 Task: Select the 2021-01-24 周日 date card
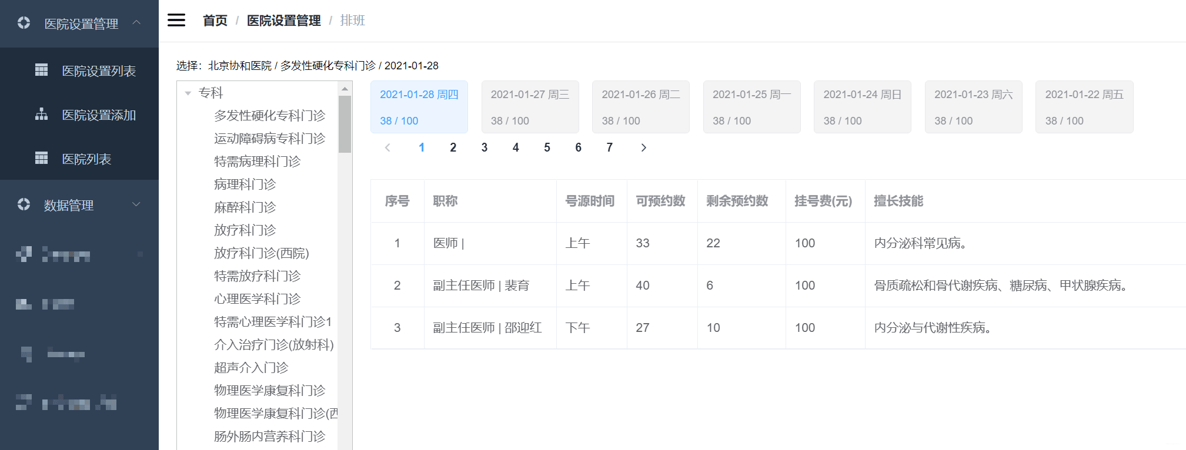[x=863, y=107]
